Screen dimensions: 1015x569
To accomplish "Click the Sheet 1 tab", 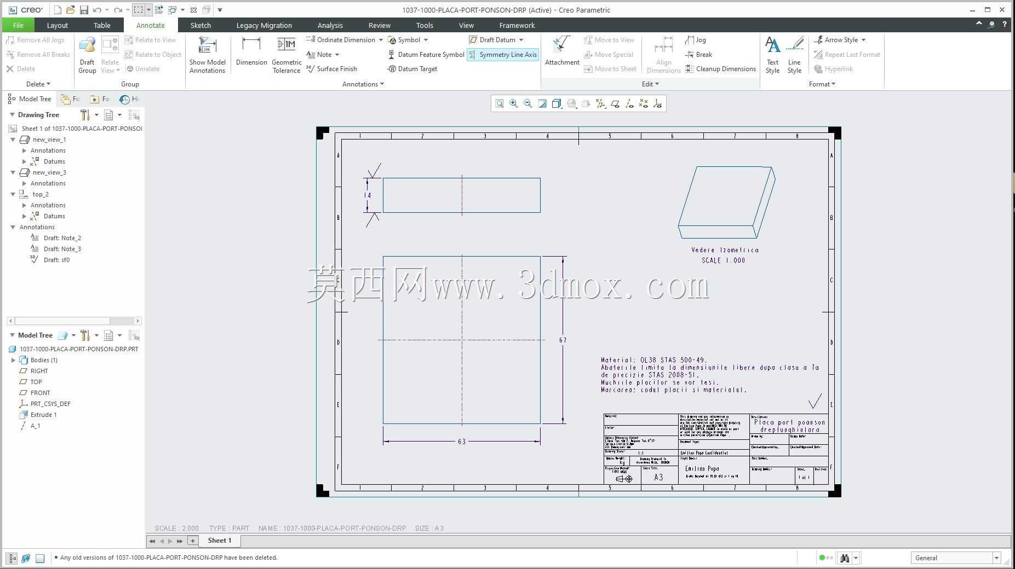I will tap(220, 541).
